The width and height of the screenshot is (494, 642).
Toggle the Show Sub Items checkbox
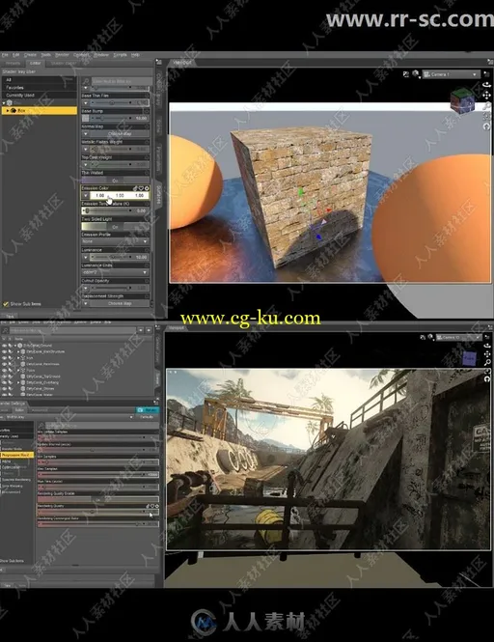pos(6,304)
